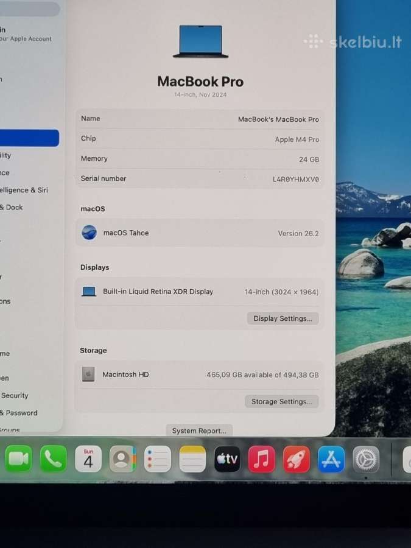Open the sidebar item ending in '& Password'
Screen dimensions: 411x548
point(19,413)
